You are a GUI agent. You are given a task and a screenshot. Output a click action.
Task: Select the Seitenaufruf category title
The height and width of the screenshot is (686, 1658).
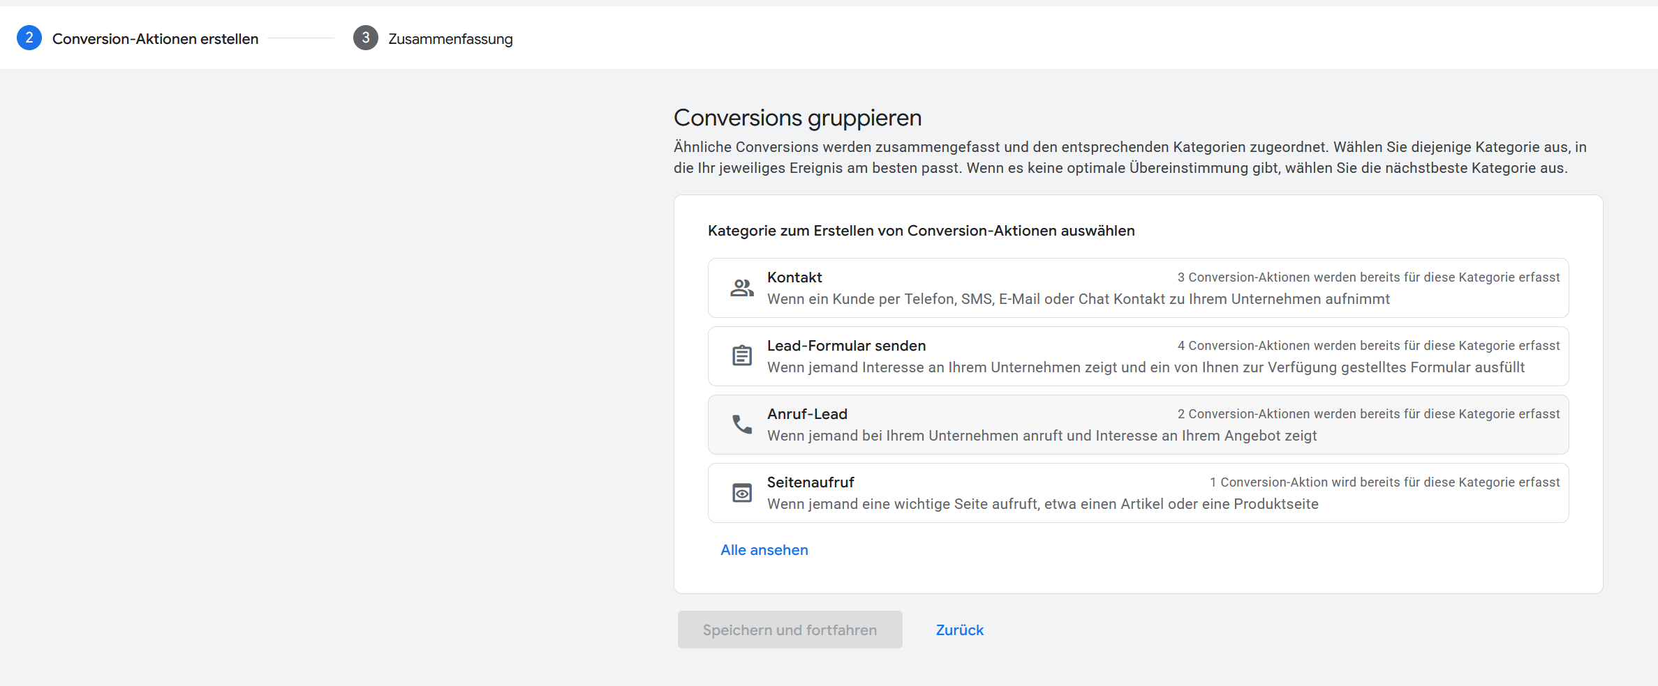[x=810, y=482]
